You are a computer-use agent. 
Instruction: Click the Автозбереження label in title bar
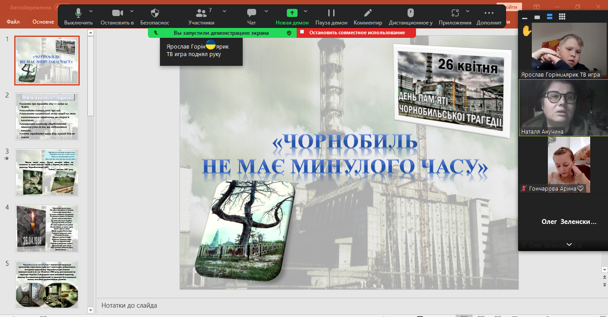30,8
